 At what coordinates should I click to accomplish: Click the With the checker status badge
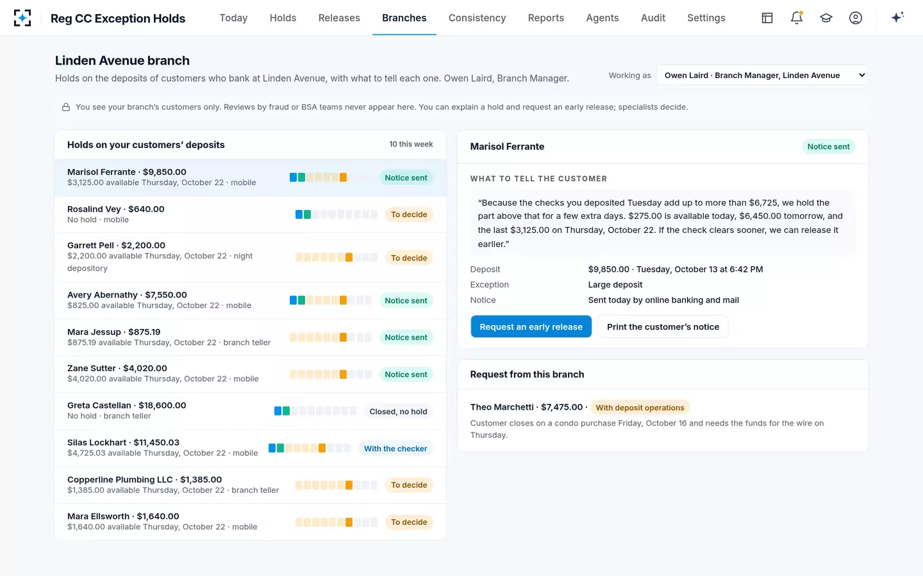click(395, 449)
